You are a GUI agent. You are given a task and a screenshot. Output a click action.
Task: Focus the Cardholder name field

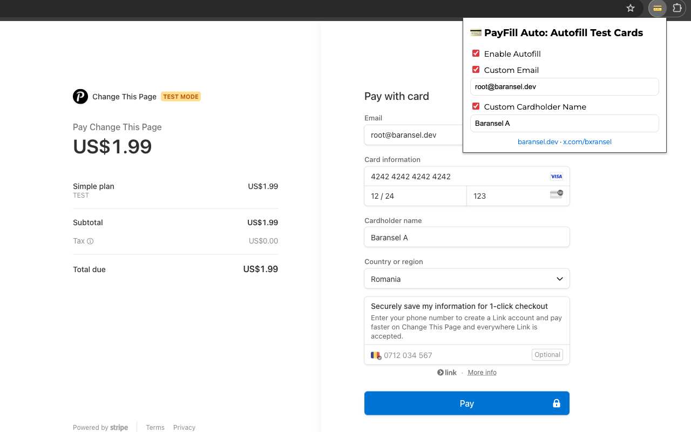467,237
